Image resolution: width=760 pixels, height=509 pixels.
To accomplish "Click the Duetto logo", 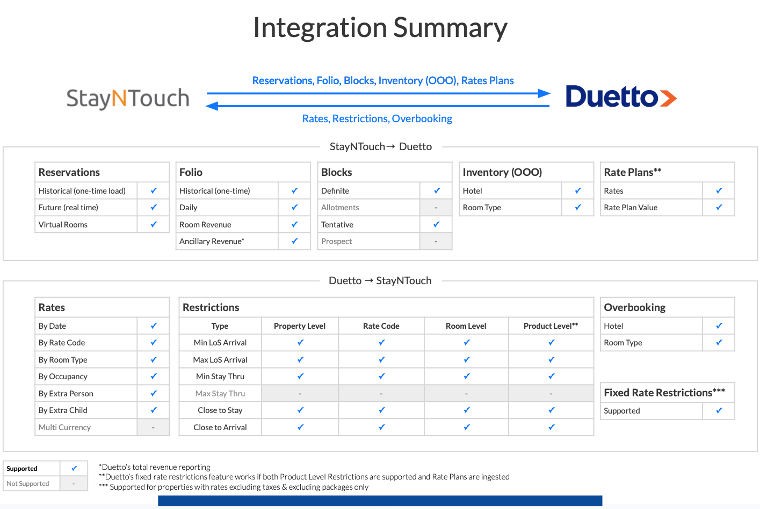I will (x=621, y=97).
